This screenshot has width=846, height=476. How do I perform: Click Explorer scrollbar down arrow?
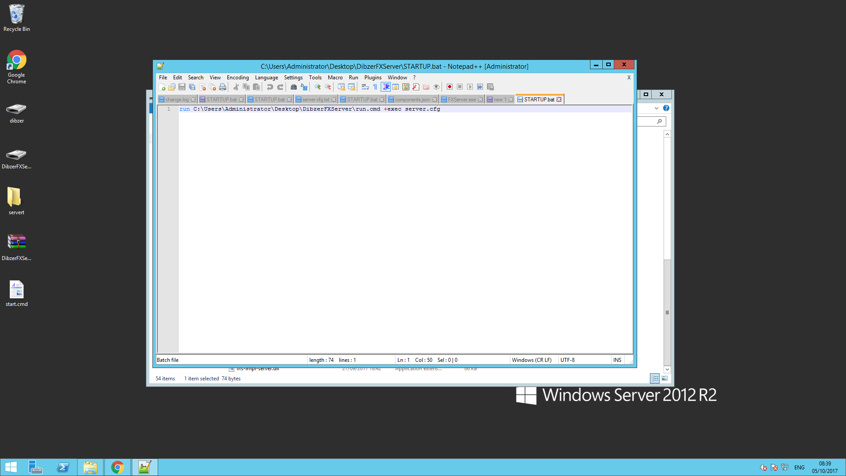click(x=667, y=369)
